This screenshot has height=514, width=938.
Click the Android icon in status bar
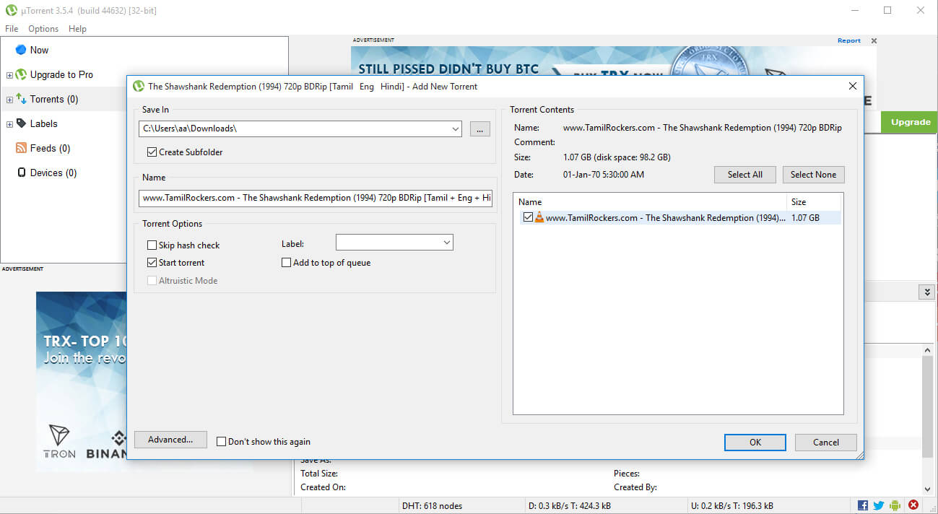[896, 505]
